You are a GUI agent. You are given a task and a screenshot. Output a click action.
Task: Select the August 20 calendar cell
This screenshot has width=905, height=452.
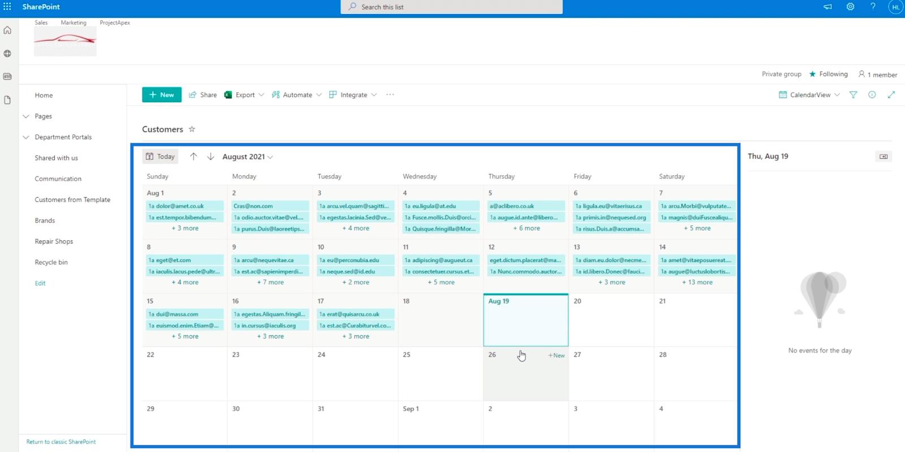pos(611,320)
